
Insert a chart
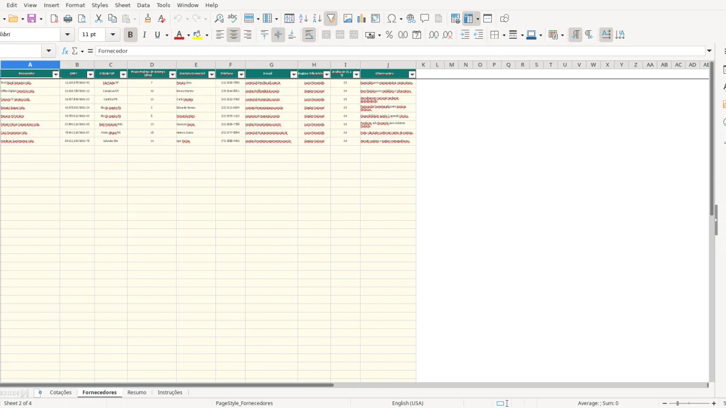coord(362,19)
